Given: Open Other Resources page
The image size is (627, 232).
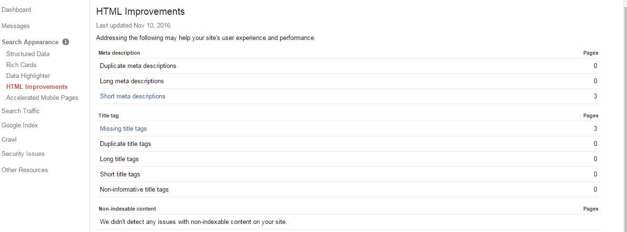Looking at the screenshot, I should click(25, 170).
